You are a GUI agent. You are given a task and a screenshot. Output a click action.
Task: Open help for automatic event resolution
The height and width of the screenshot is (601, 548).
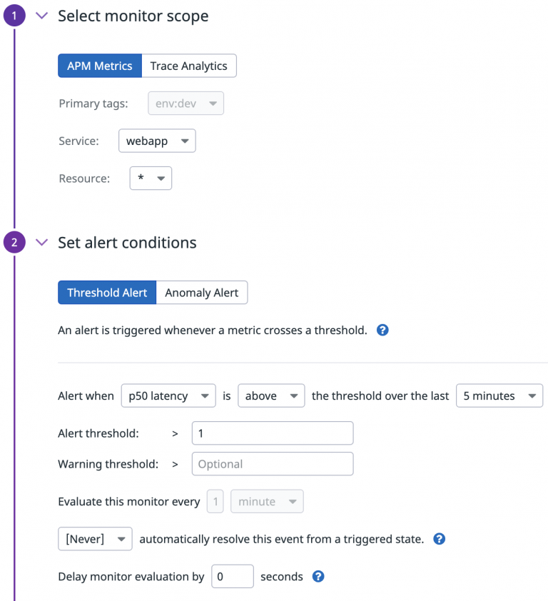coord(439,539)
